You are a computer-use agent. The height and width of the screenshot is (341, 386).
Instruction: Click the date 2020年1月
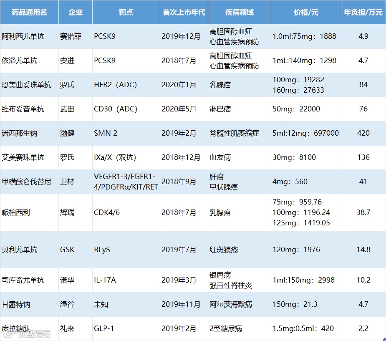pyautogui.click(x=179, y=85)
